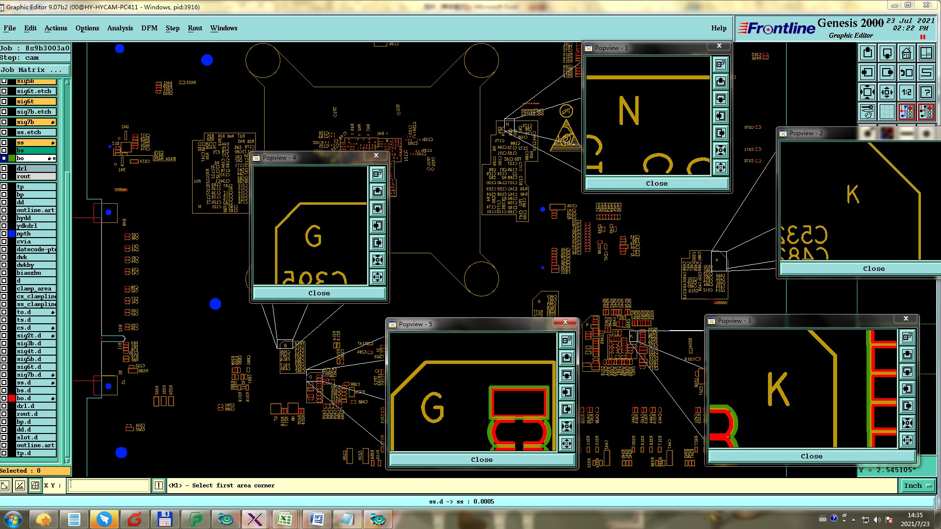Open the Inch units dropdown
Viewport: 941px width, 529px height.
tap(916, 485)
